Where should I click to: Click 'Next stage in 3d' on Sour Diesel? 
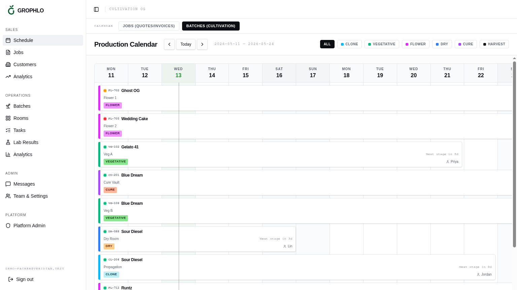pyautogui.click(x=276, y=239)
